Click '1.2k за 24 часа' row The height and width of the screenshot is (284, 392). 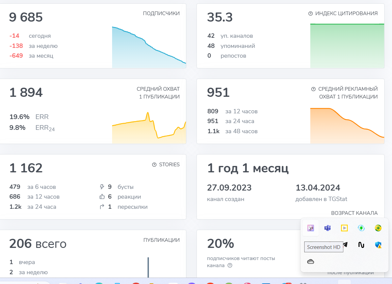[x=33, y=206]
